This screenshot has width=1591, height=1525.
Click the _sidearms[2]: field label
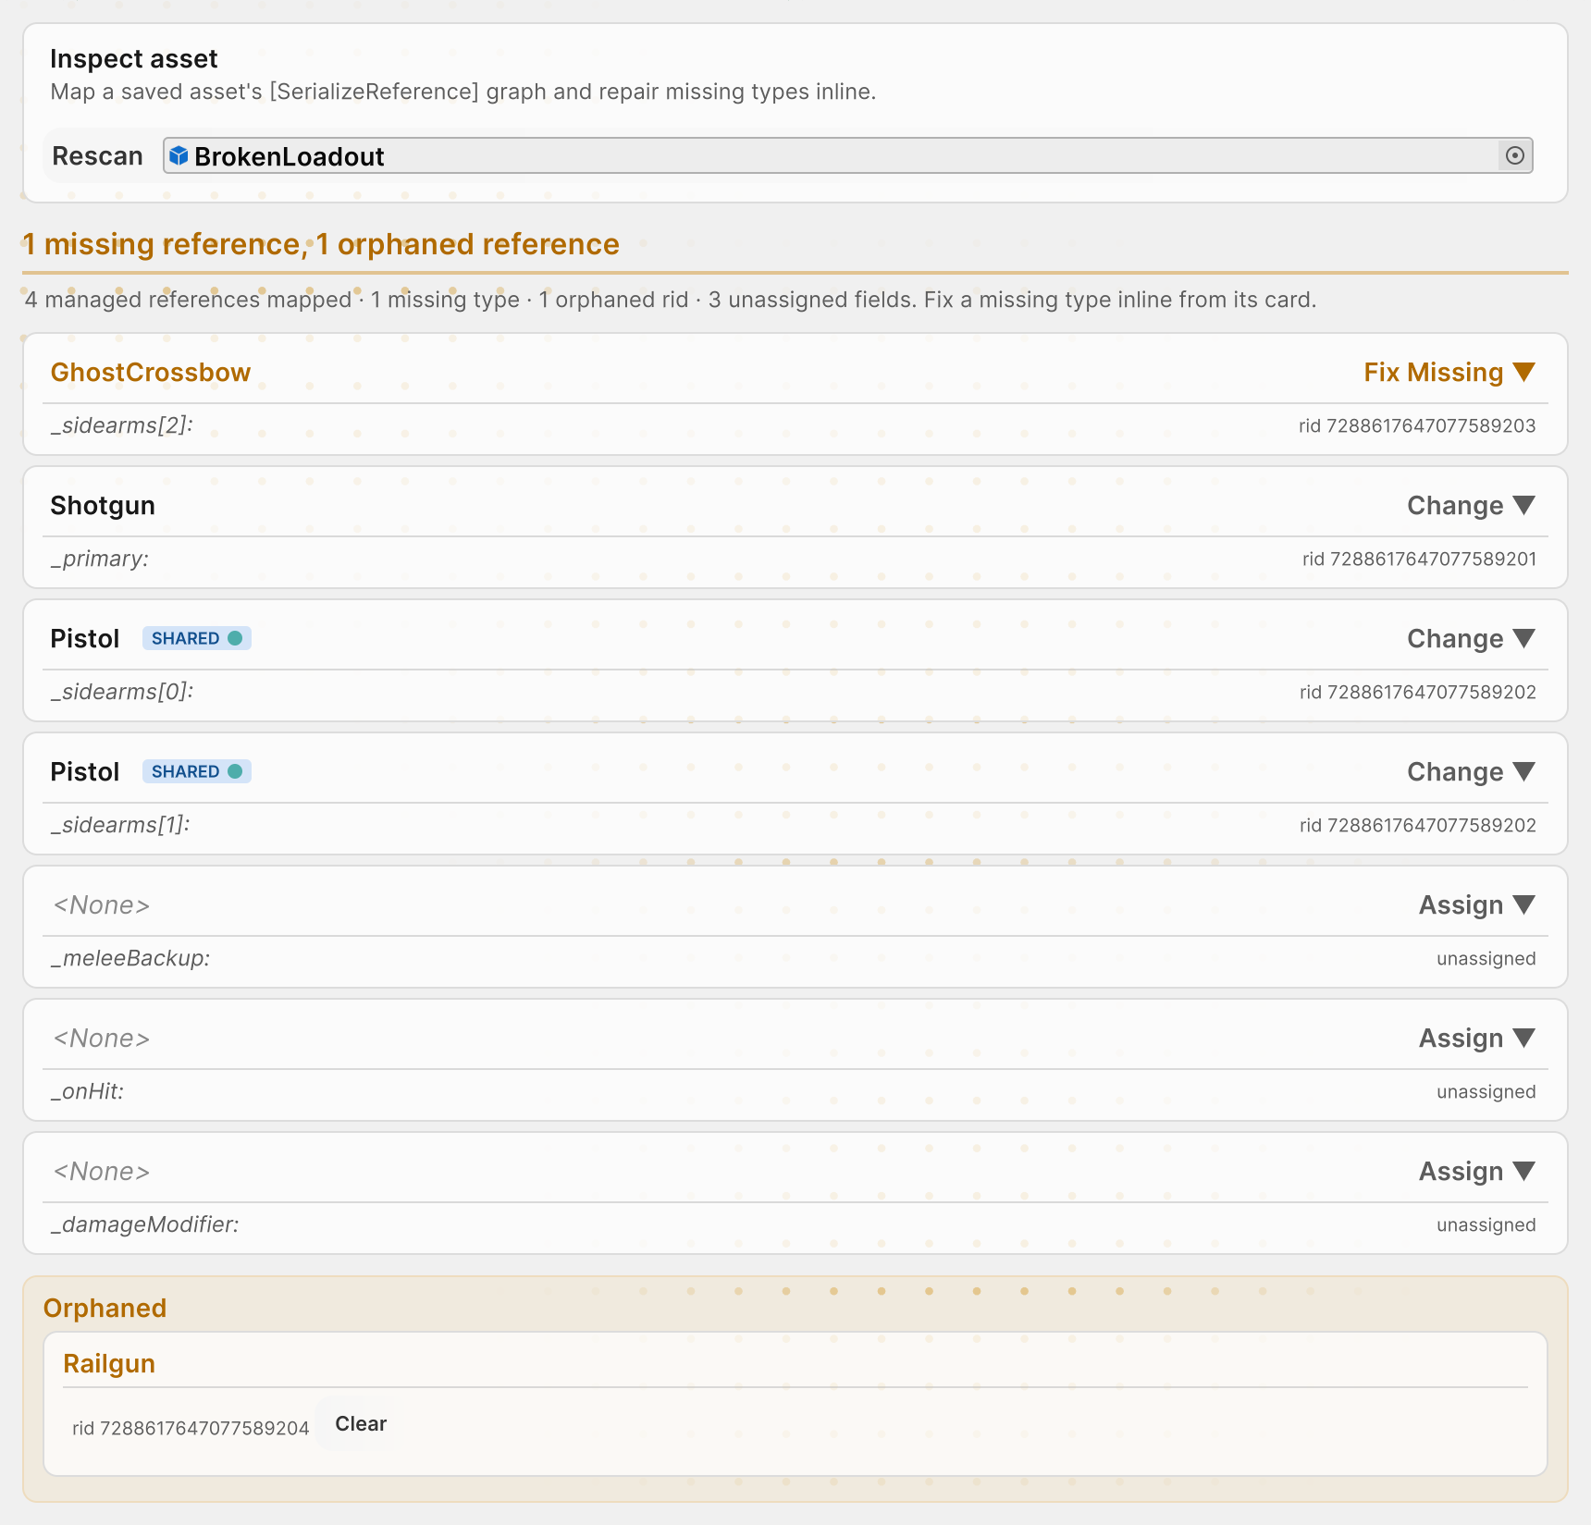click(x=121, y=425)
